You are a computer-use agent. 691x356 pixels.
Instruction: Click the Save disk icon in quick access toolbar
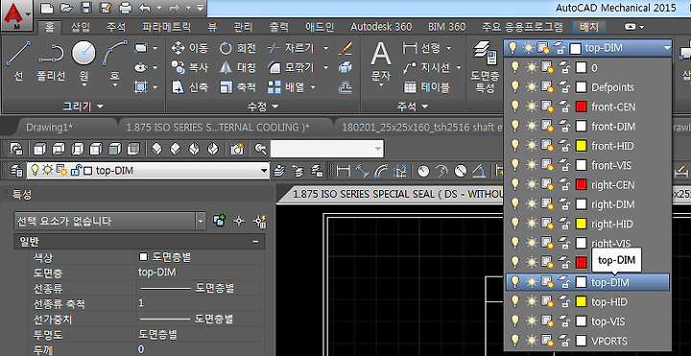pos(86,8)
